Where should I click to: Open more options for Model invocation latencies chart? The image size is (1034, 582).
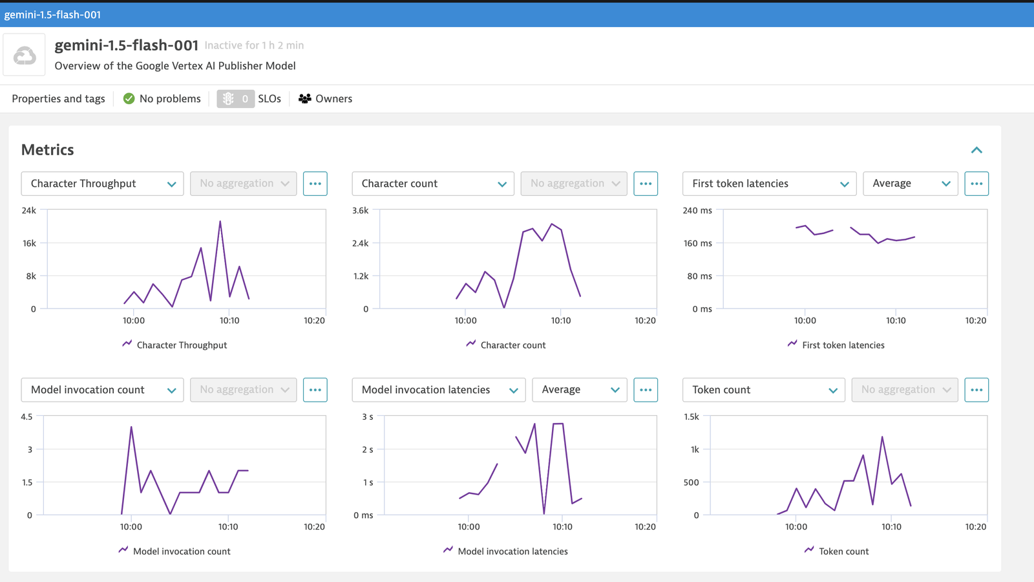pos(646,390)
